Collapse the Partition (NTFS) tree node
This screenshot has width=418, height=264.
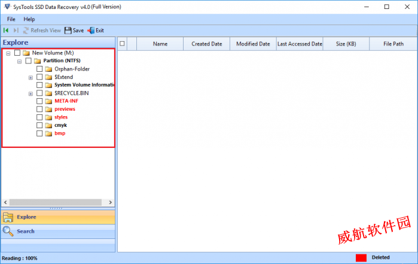coord(19,62)
